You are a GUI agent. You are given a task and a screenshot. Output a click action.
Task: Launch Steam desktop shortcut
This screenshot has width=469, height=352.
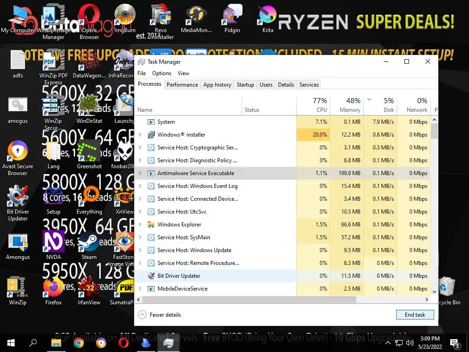point(89,246)
